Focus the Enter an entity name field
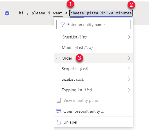The image size is (149, 130). pos(94,25)
